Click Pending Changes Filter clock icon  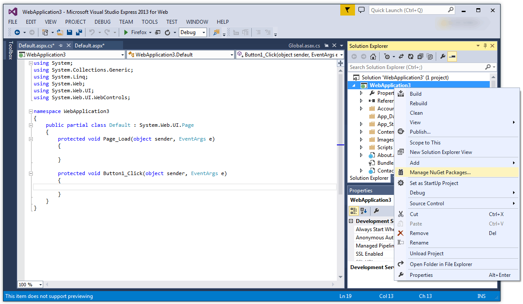pyautogui.click(x=387, y=56)
